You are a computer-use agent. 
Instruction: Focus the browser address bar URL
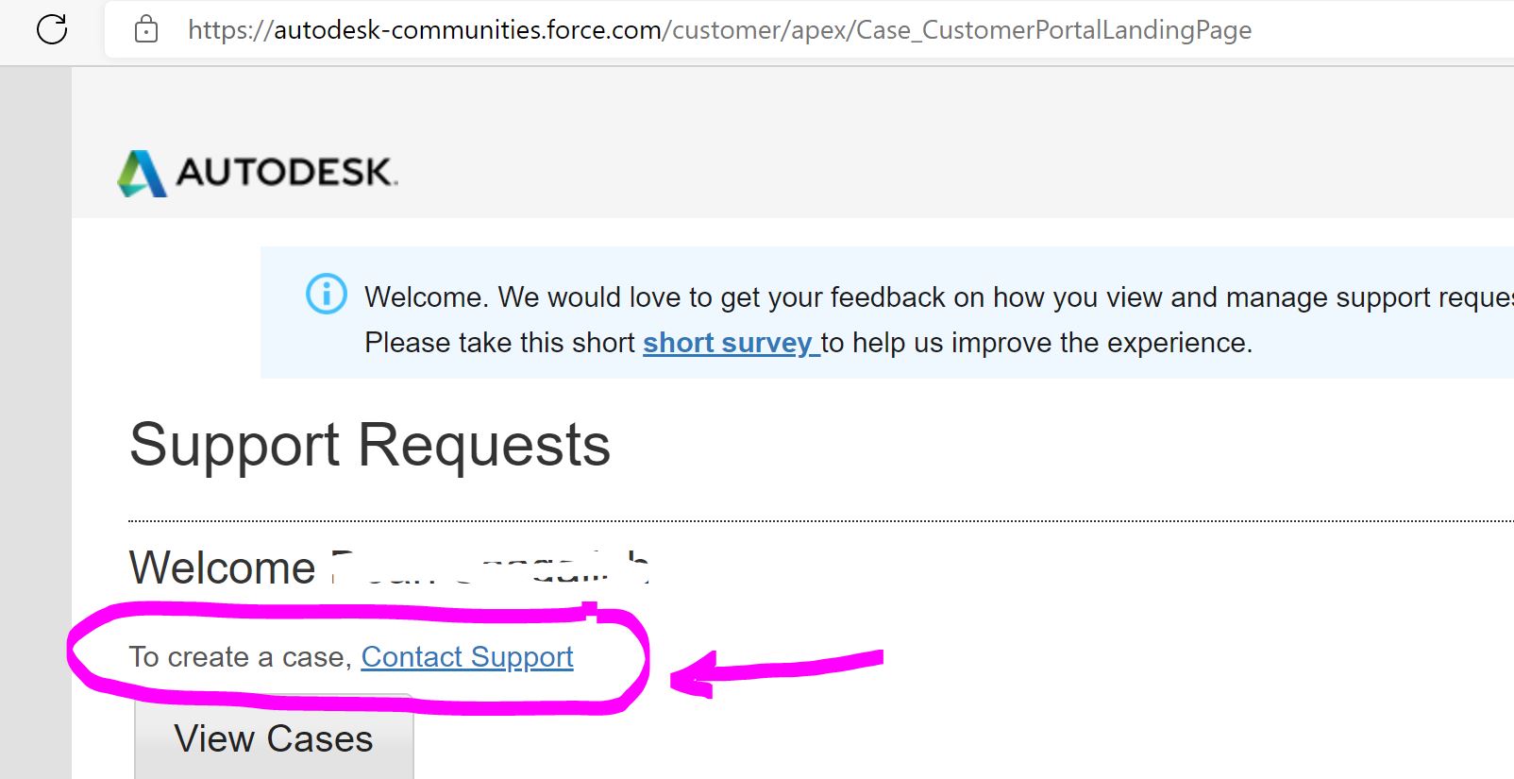[719, 30]
